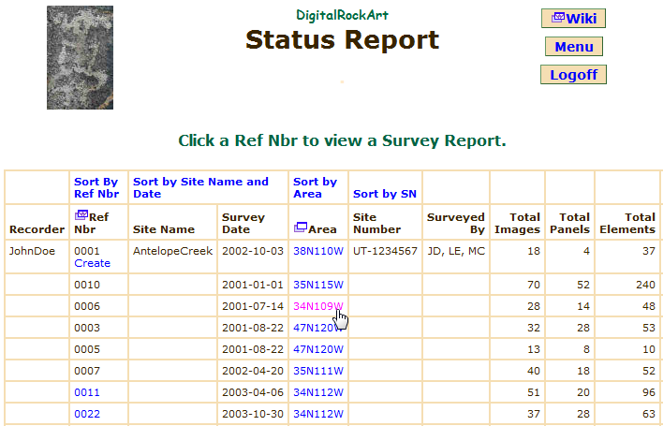Open 34N112W area in the 2003-10-30 row
663x426 pixels.
[317, 414]
